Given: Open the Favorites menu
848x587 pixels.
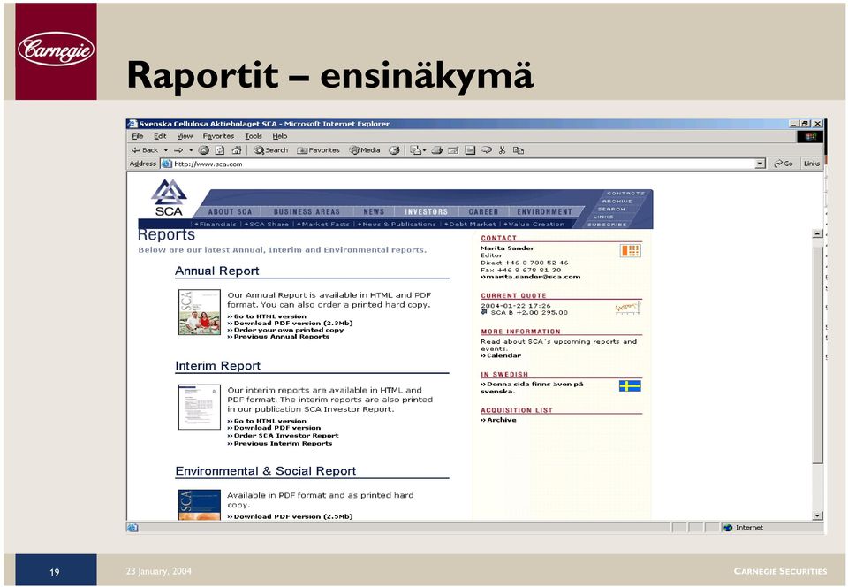Looking at the screenshot, I should (x=218, y=136).
